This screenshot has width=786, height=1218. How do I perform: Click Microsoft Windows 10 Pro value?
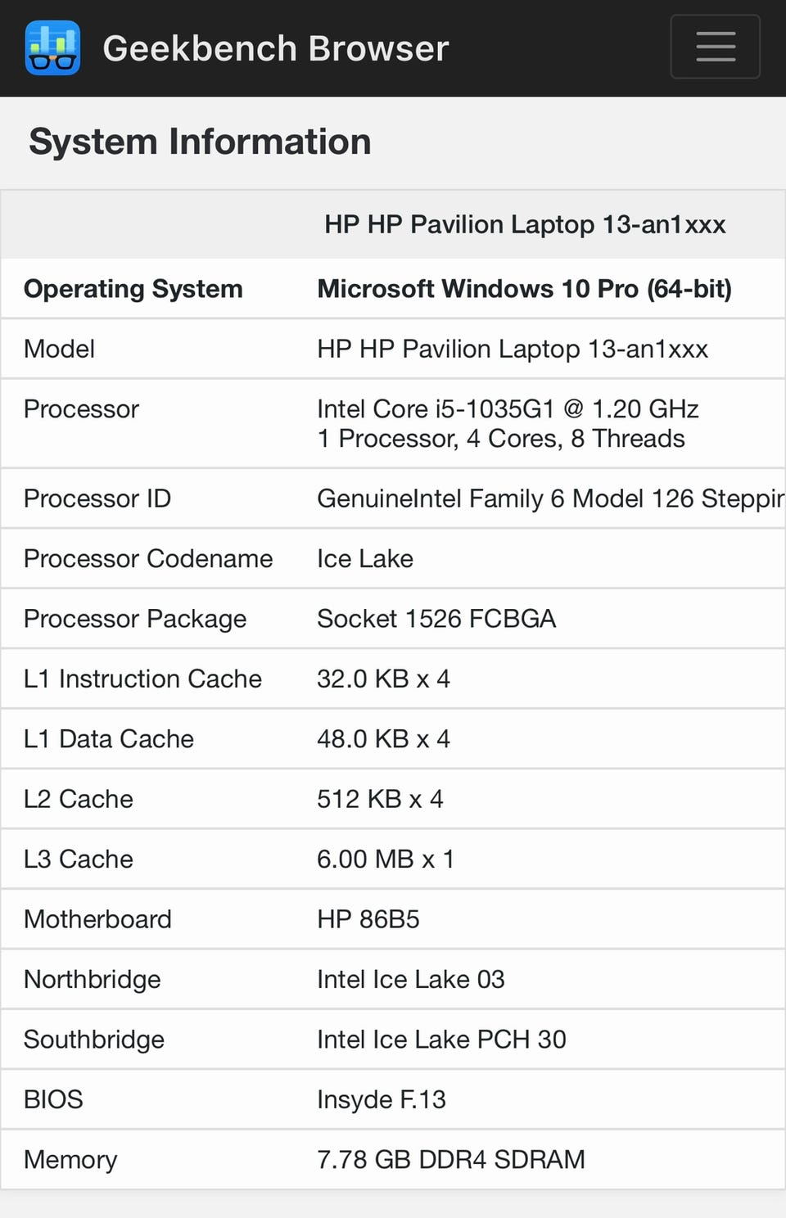tap(524, 289)
